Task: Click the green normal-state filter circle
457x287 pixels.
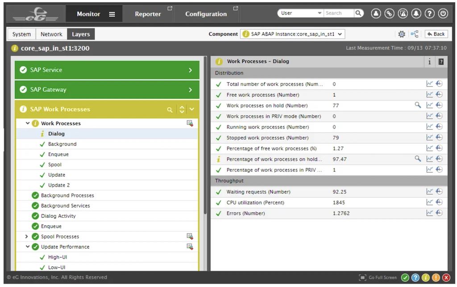Action: (x=405, y=278)
